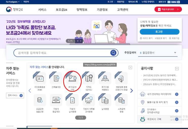Click top bar 로그인 link
188x129 pixels.
tap(110, 2)
